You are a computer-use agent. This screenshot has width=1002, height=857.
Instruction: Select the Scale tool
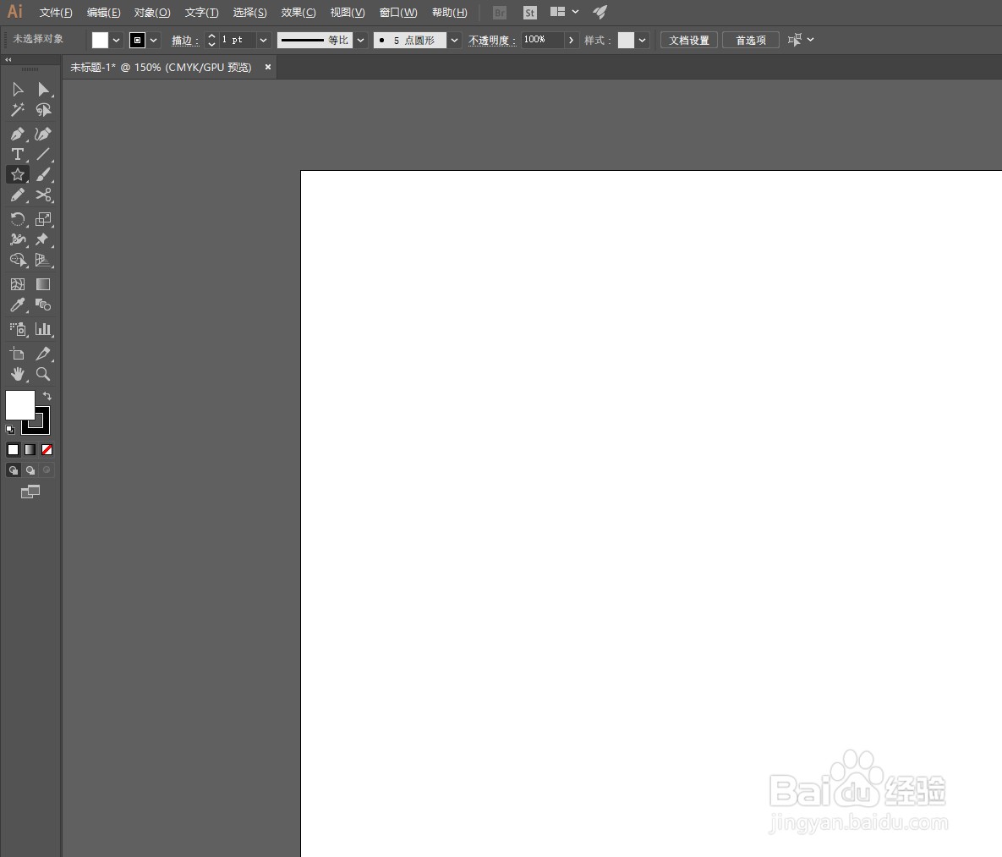coord(43,219)
